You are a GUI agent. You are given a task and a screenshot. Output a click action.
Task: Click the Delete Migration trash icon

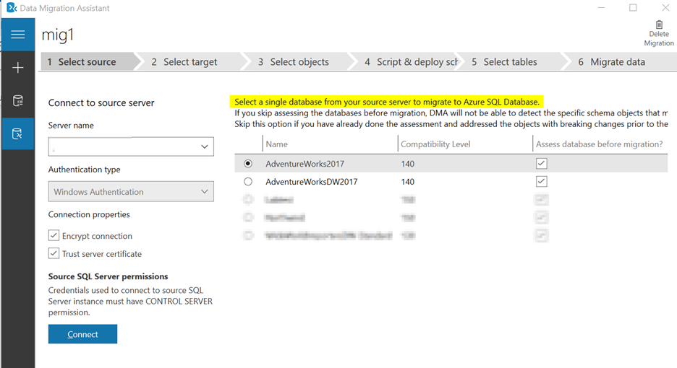point(659,25)
